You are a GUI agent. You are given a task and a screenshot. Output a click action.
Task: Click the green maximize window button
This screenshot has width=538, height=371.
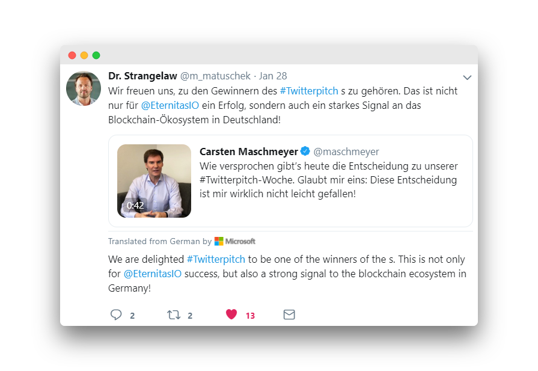[x=96, y=55]
